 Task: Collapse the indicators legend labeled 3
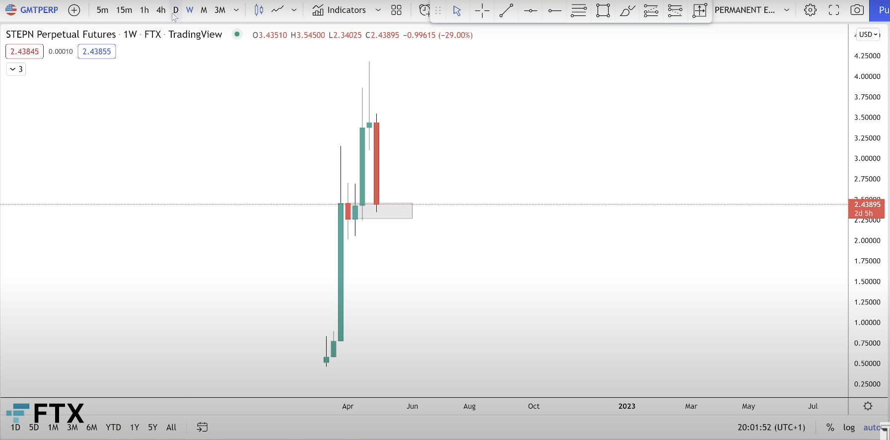pyautogui.click(x=16, y=69)
